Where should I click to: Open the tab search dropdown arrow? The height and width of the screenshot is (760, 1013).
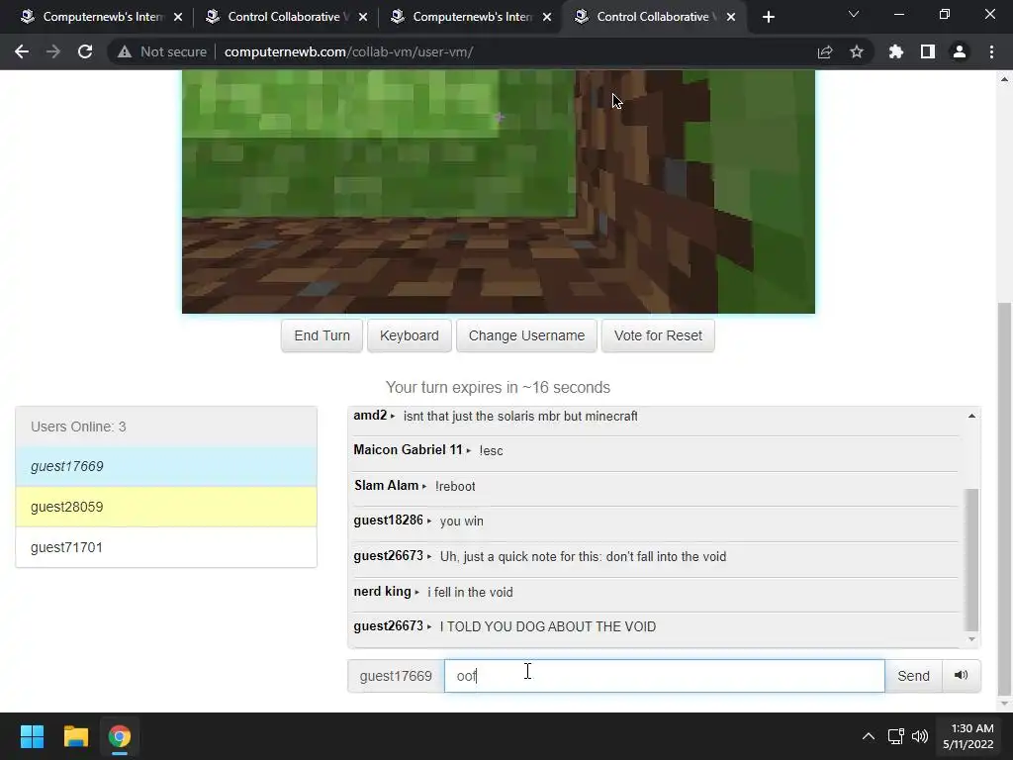(x=854, y=14)
